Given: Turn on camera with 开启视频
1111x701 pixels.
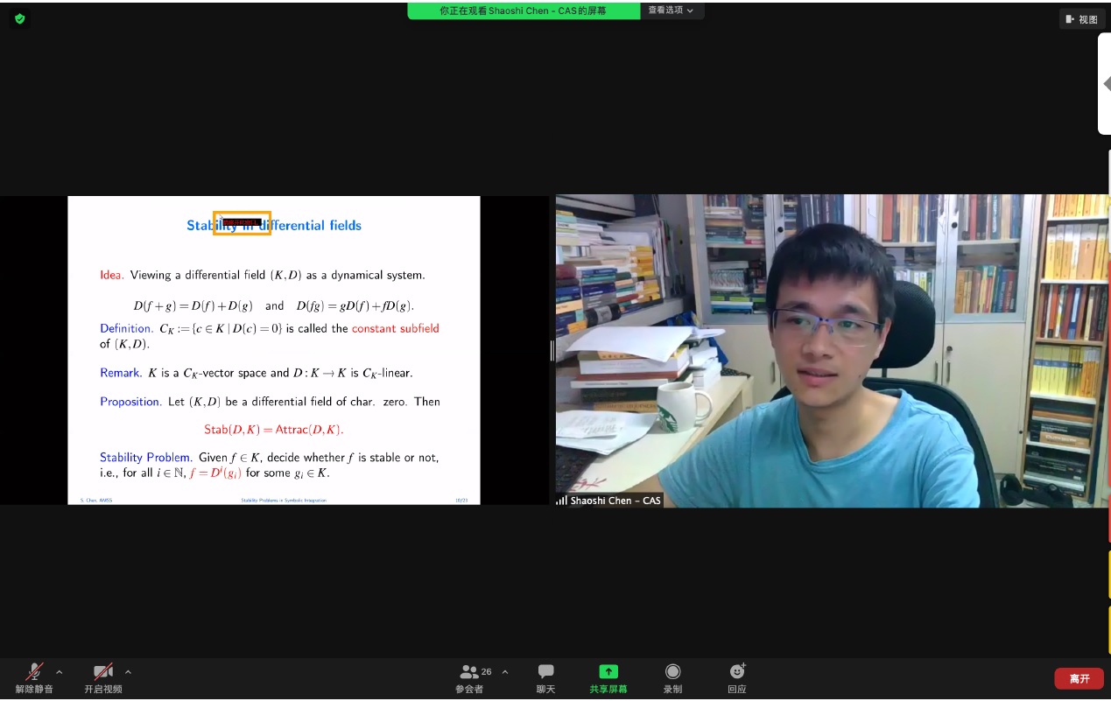Looking at the screenshot, I should coord(103,672).
